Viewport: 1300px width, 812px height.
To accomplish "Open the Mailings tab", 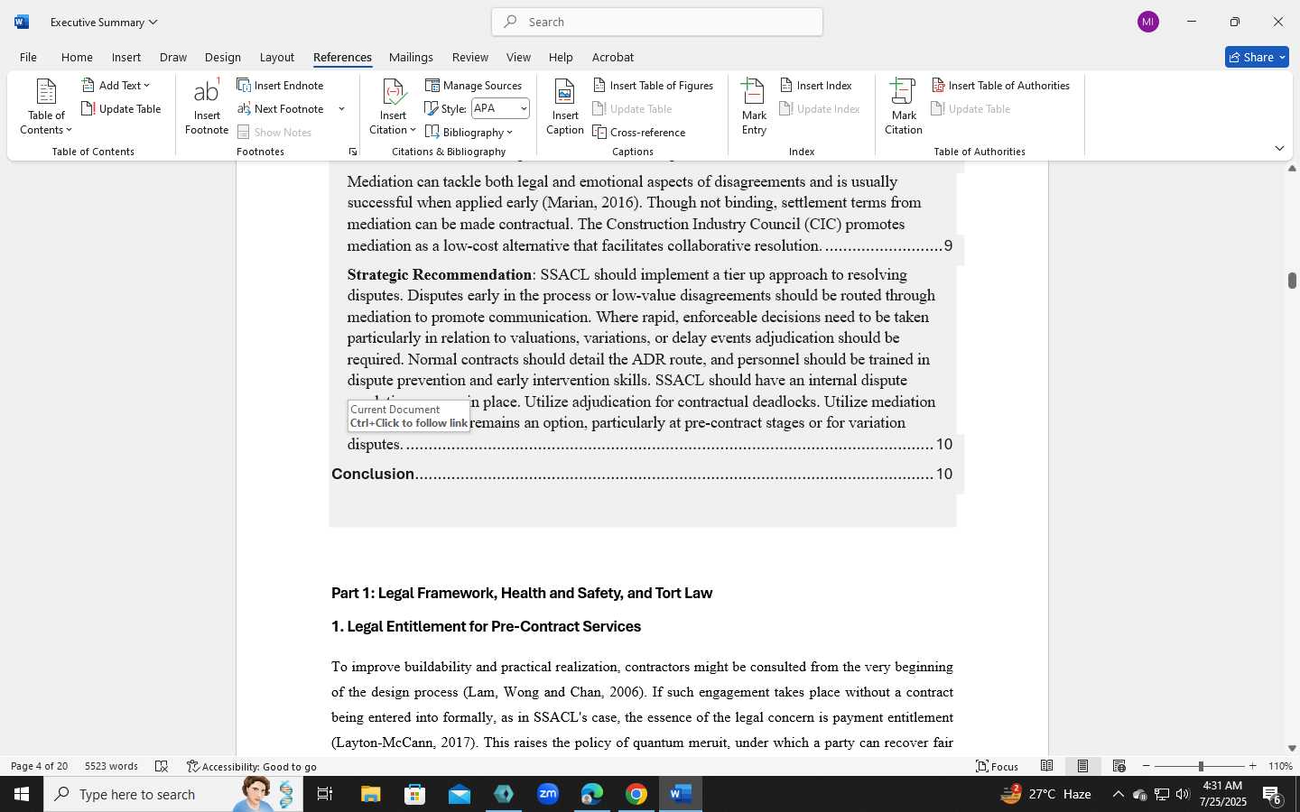I will point(411,57).
